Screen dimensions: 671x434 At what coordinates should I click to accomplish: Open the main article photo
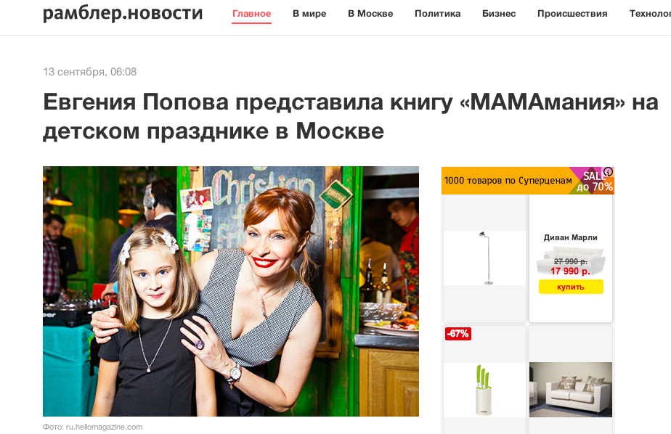[x=231, y=291]
